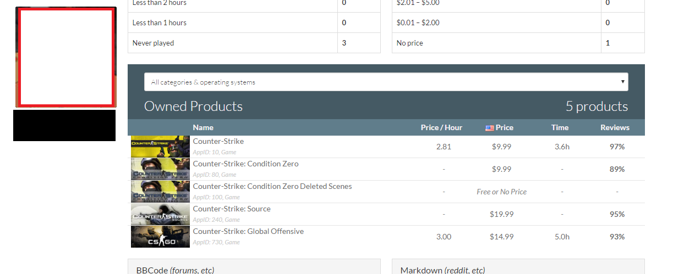Click the 5 products count
The width and height of the screenshot is (673, 274).
pyautogui.click(x=597, y=106)
